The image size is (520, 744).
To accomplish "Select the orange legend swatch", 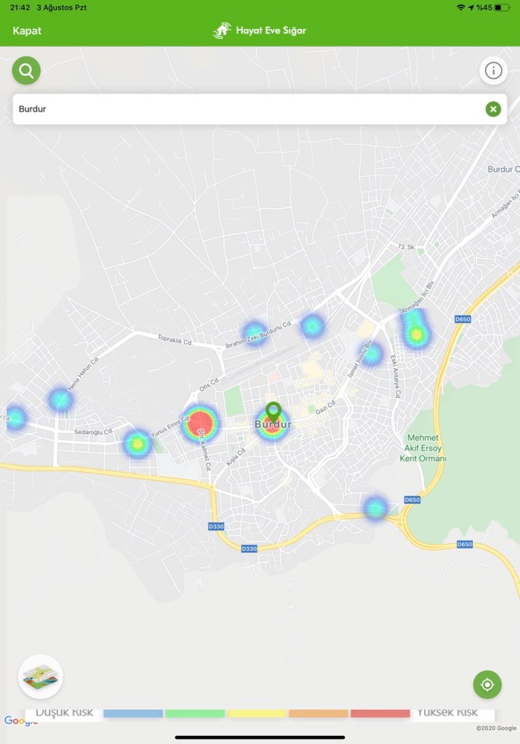I will click(319, 713).
